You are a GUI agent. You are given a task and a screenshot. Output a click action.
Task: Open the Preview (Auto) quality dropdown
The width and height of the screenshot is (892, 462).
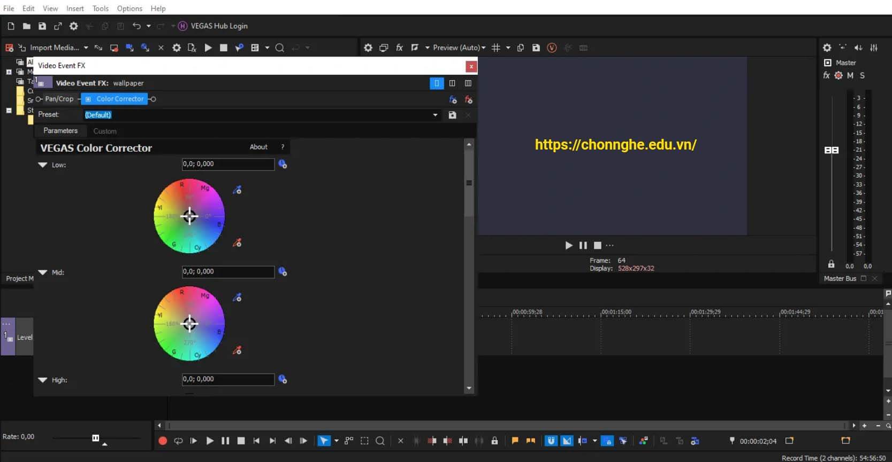point(459,48)
